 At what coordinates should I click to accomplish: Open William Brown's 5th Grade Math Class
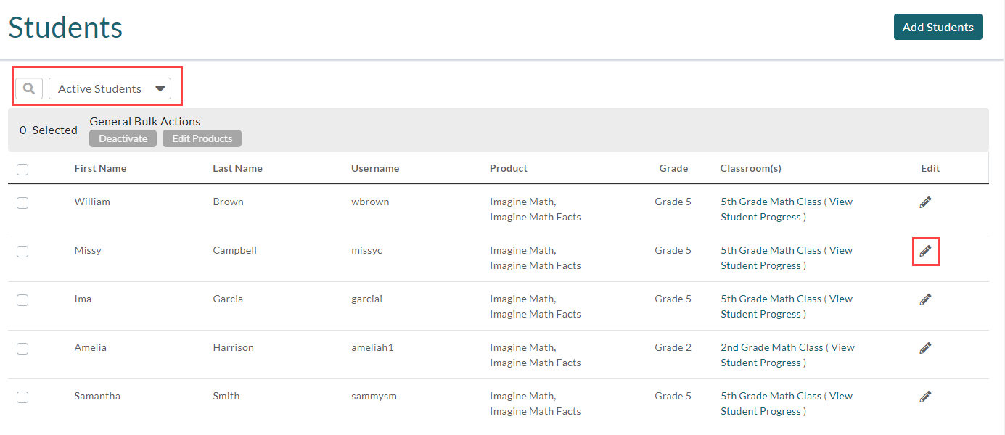771,202
